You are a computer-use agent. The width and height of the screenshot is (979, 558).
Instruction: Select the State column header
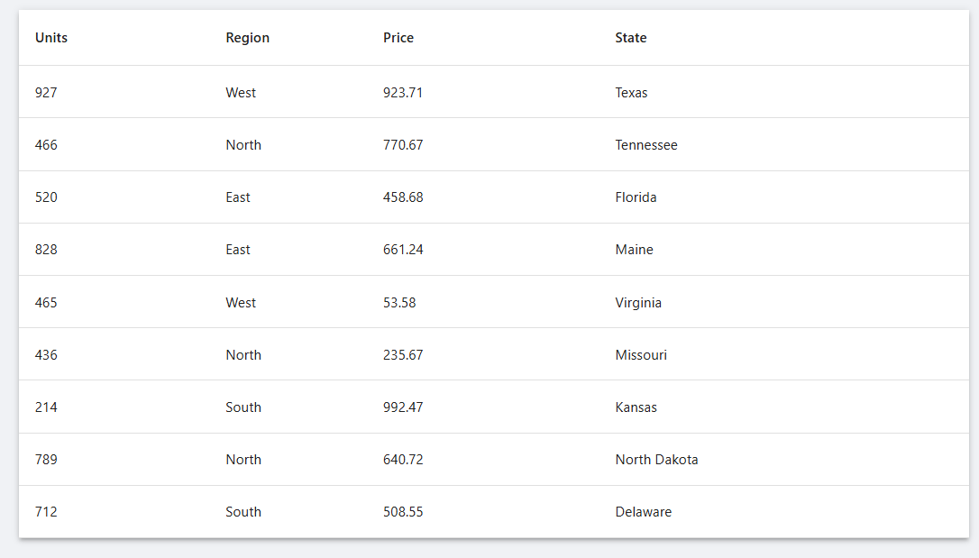pos(631,38)
